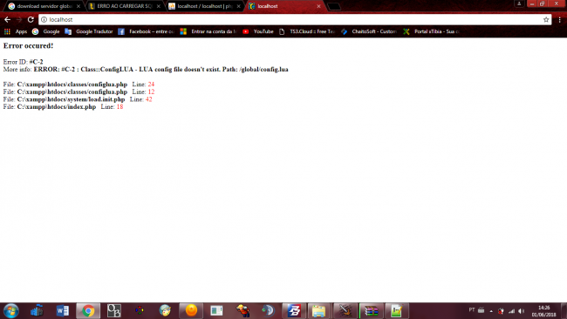
Task: Open the Apps bookmarks shortcut
Action: point(16,31)
